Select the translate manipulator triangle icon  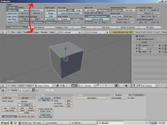point(76,86)
